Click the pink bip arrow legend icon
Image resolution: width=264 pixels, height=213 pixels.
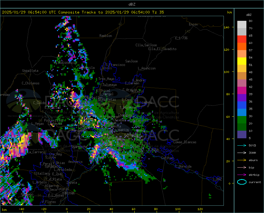click(242, 168)
